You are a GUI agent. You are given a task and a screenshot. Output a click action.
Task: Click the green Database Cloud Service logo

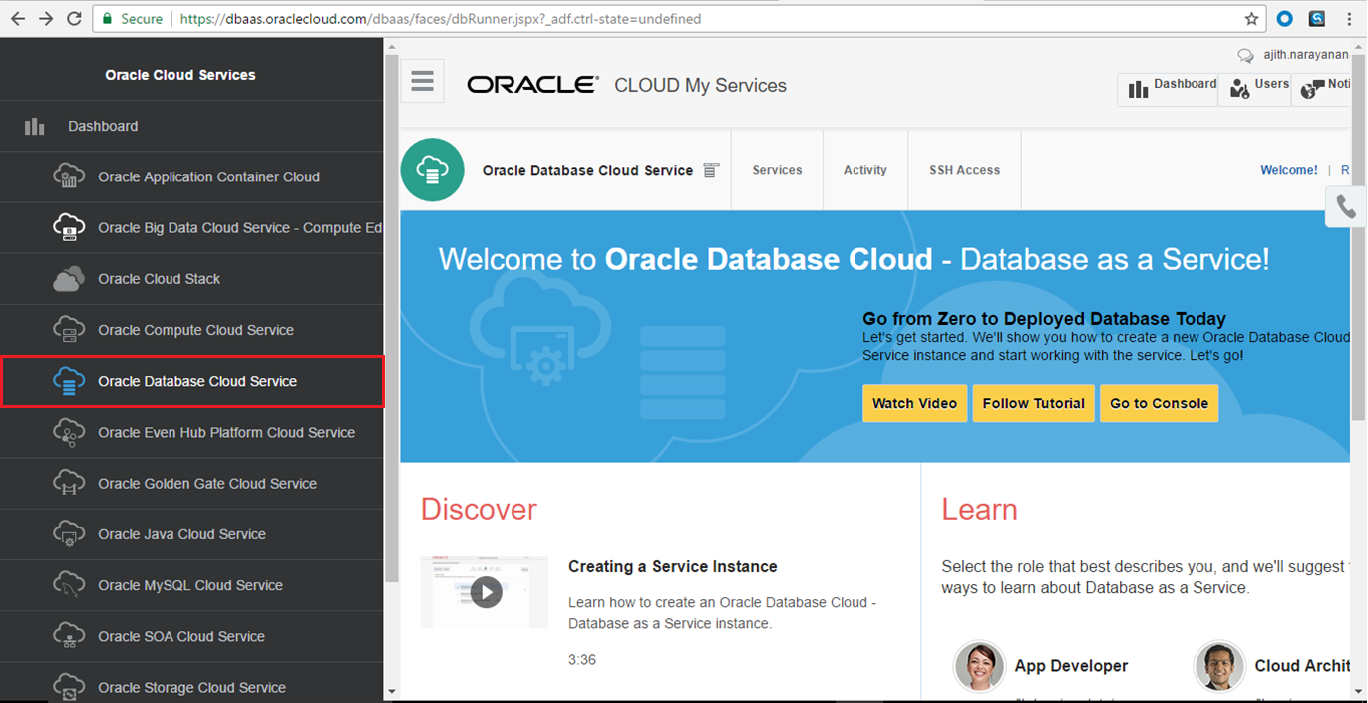tap(432, 170)
